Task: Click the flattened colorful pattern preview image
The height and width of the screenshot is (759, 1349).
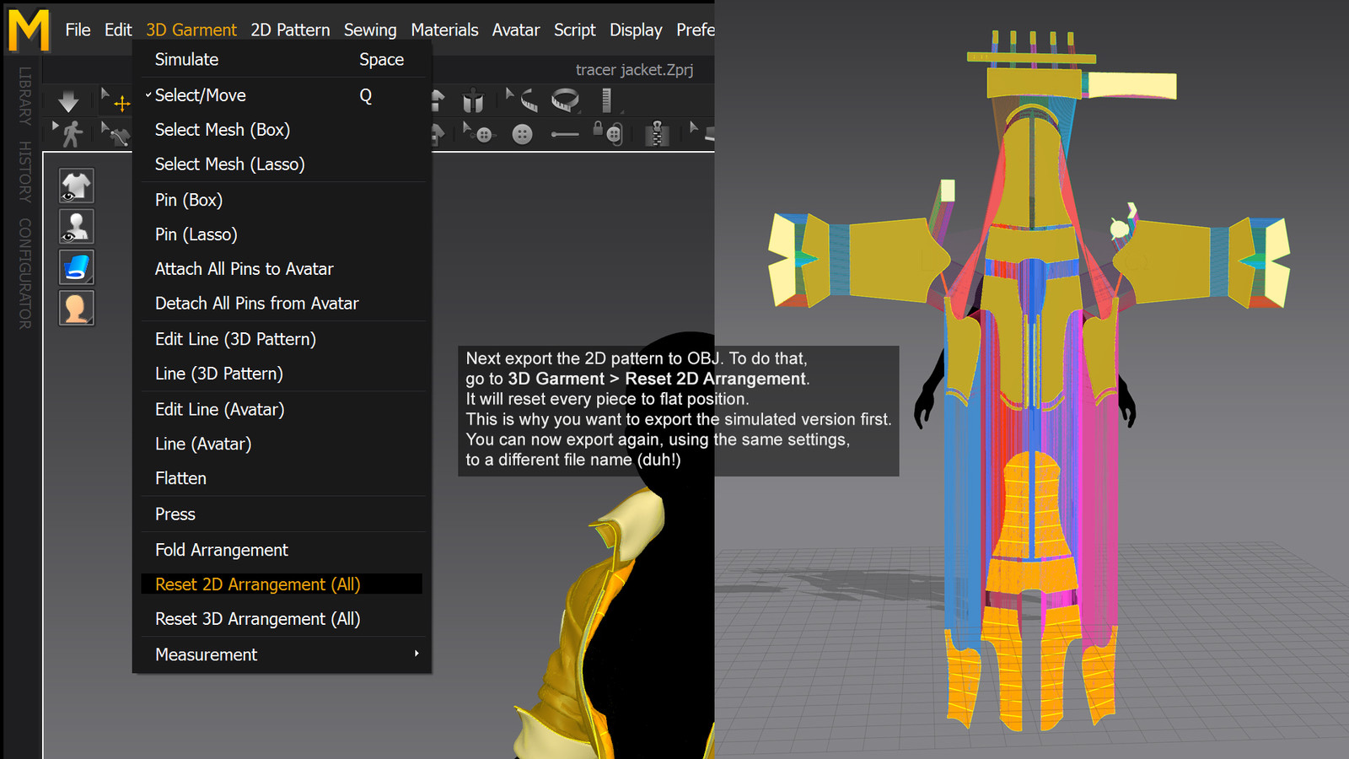Action: pyautogui.click(x=1030, y=379)
